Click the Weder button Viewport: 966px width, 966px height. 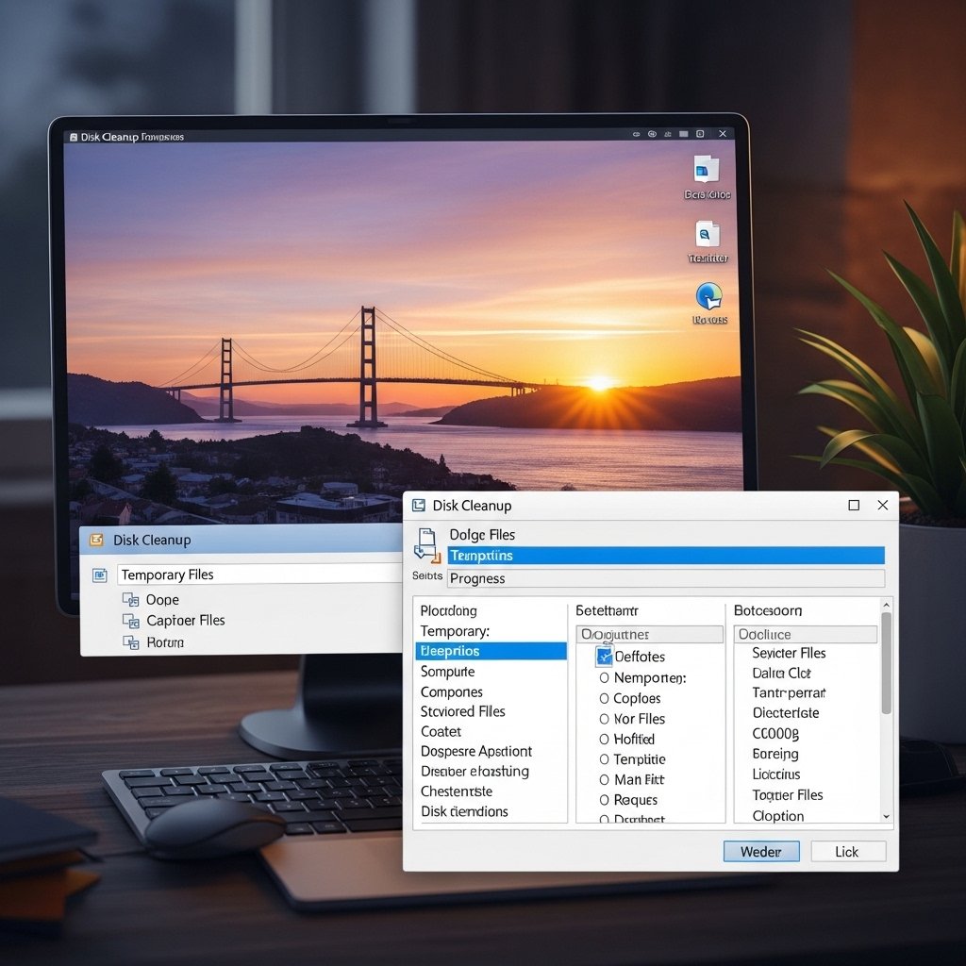point(761,852)
